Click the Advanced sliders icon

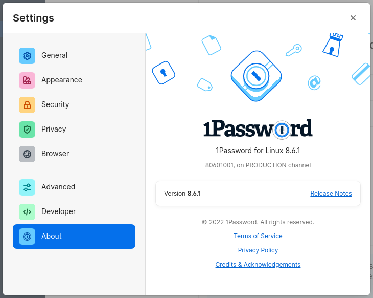coord(27,187)
